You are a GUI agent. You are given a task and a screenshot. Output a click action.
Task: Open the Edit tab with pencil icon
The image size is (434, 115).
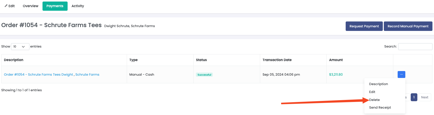10,6
